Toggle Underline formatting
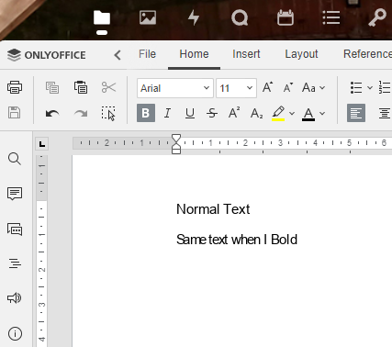 click(x=190, y=113)
